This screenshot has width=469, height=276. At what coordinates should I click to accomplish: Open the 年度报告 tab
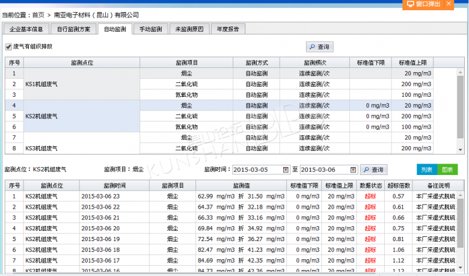pyautogui.click(x=228, y=29)
